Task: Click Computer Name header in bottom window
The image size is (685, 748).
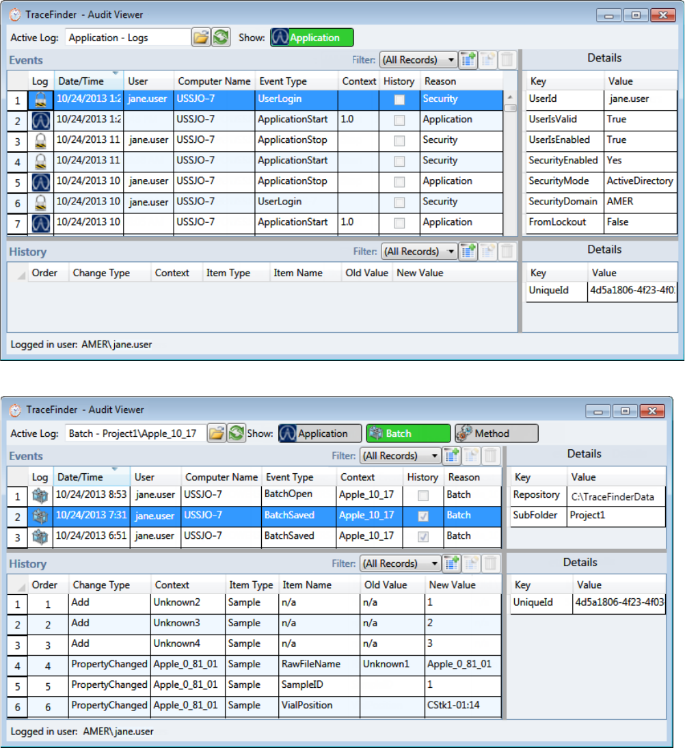Action: (x=221, y=477)
